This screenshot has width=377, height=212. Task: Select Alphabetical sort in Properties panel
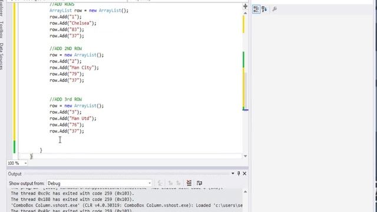(x=264, y=9)
